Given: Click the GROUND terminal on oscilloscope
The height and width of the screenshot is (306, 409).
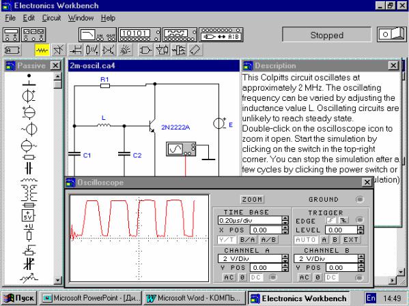Looking at the screenshot, I should (360, 199).
